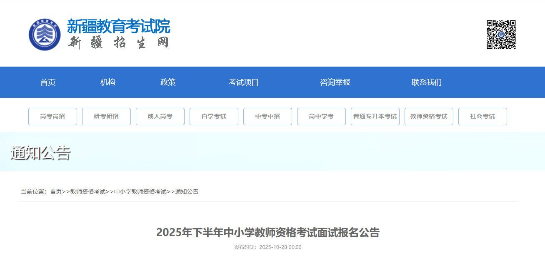Select 政策 in the navigation bar
Screen dimensions: 545x256
(168, 82)
